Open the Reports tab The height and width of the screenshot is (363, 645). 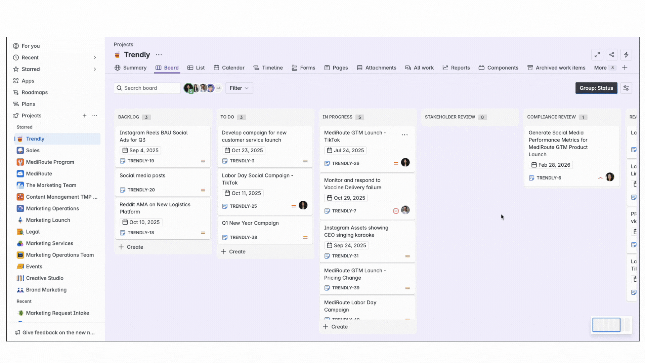coord(456,68)
